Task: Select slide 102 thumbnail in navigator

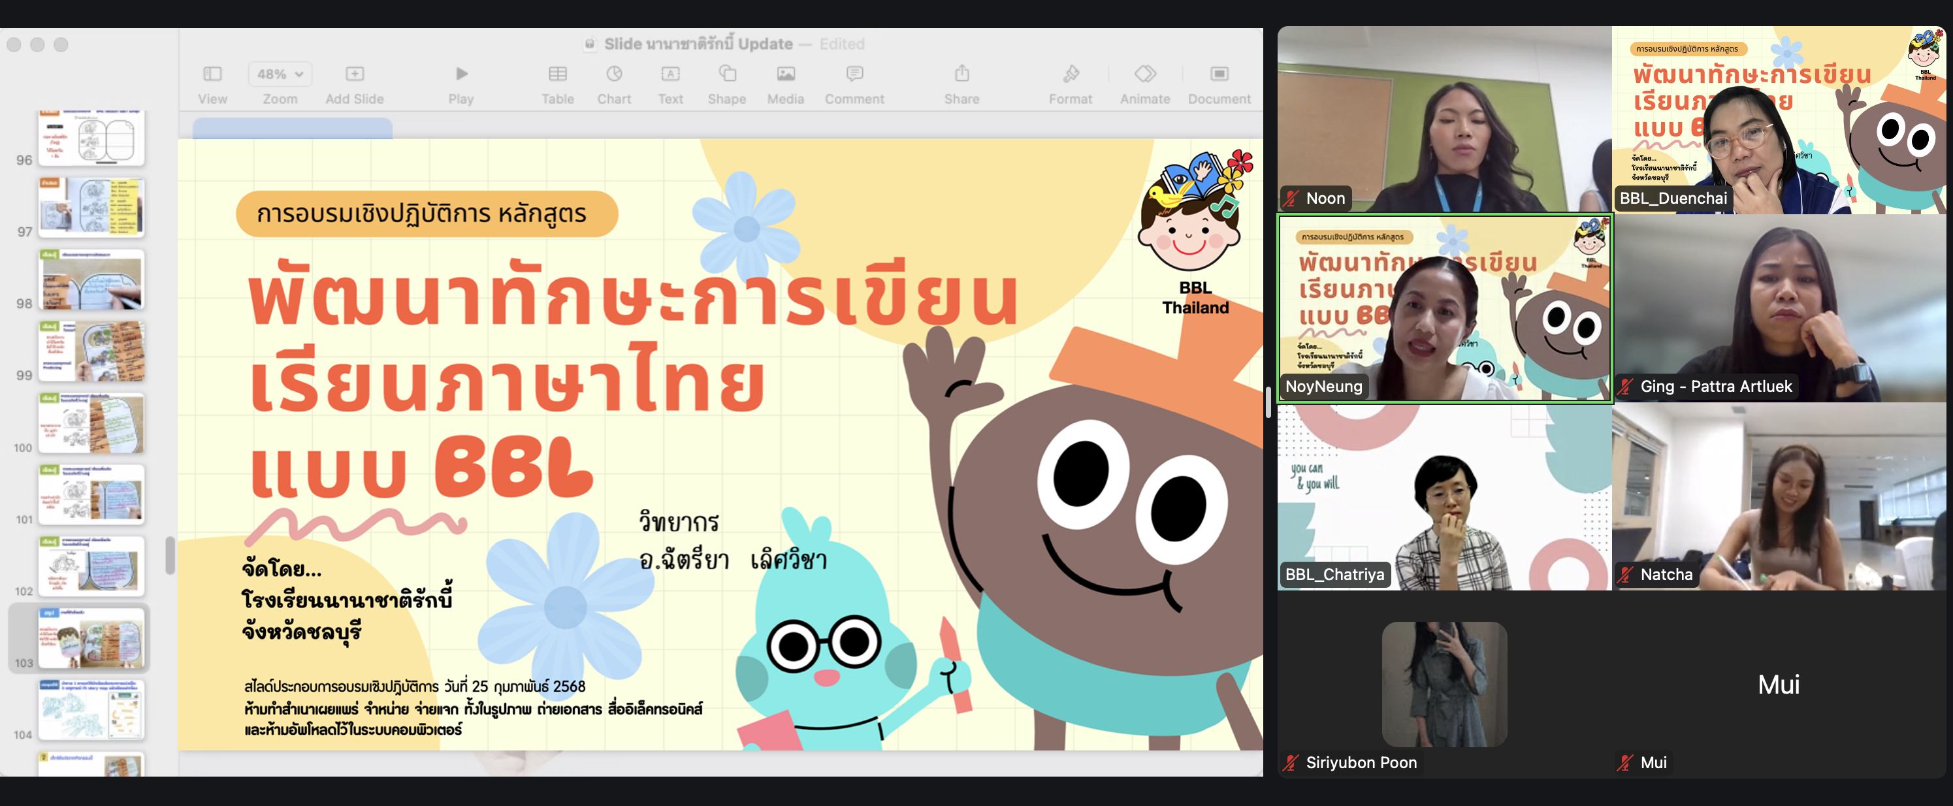Action: click(91, 566)
